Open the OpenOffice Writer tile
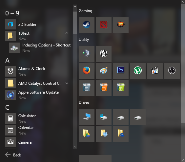The width and height of the screenshot is (185, 162). tap(87, 88)
